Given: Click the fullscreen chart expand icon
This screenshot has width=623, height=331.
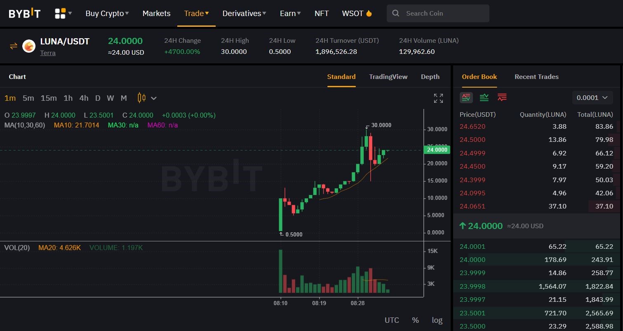Looking at the screenshot, I should pyautogui.click(x=439, y=98).
